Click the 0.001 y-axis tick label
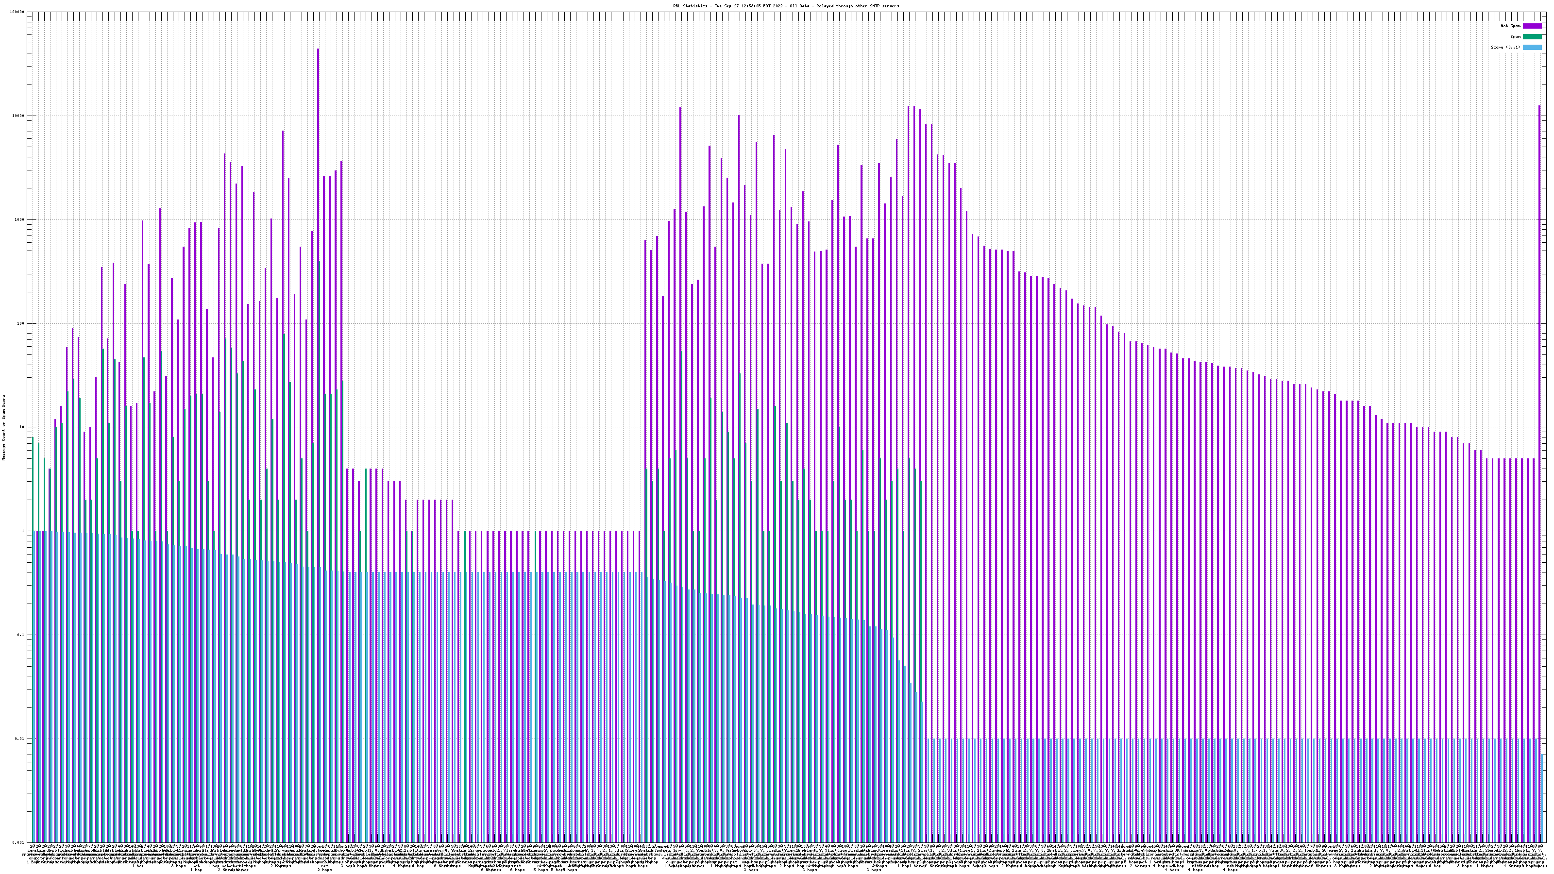Image resolution: width=1554 pixels, height=874 pixels. 19,842
